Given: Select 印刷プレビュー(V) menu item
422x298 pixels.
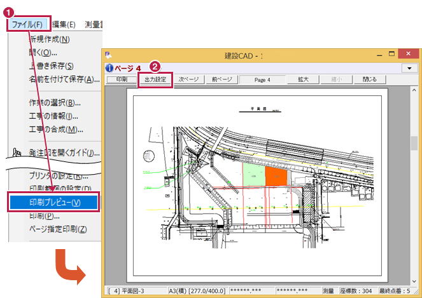Looking at the screenshot, I should [x=55, y=202].
